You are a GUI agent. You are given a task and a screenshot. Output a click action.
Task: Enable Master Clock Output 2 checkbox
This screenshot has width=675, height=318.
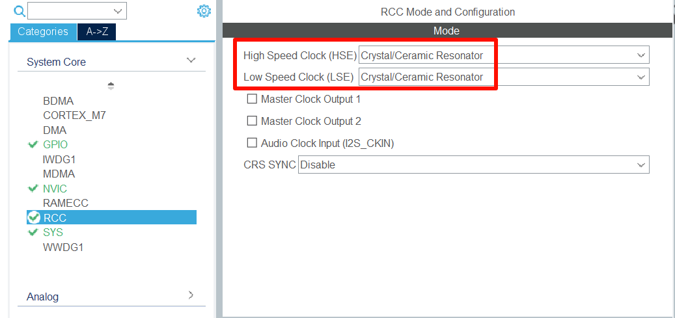(252, 121)
